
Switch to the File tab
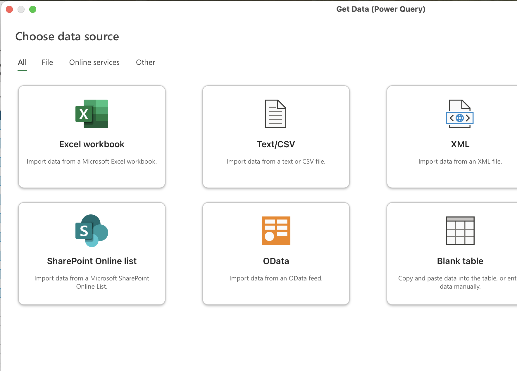pyautogui.click(x=47, y=62)
